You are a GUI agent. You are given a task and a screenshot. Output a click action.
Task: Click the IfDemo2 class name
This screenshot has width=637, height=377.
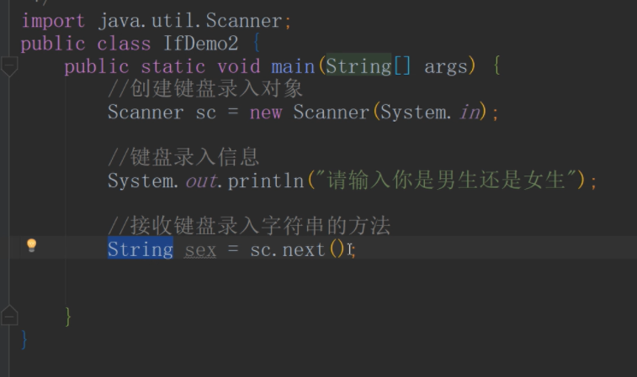coord(200,43)
